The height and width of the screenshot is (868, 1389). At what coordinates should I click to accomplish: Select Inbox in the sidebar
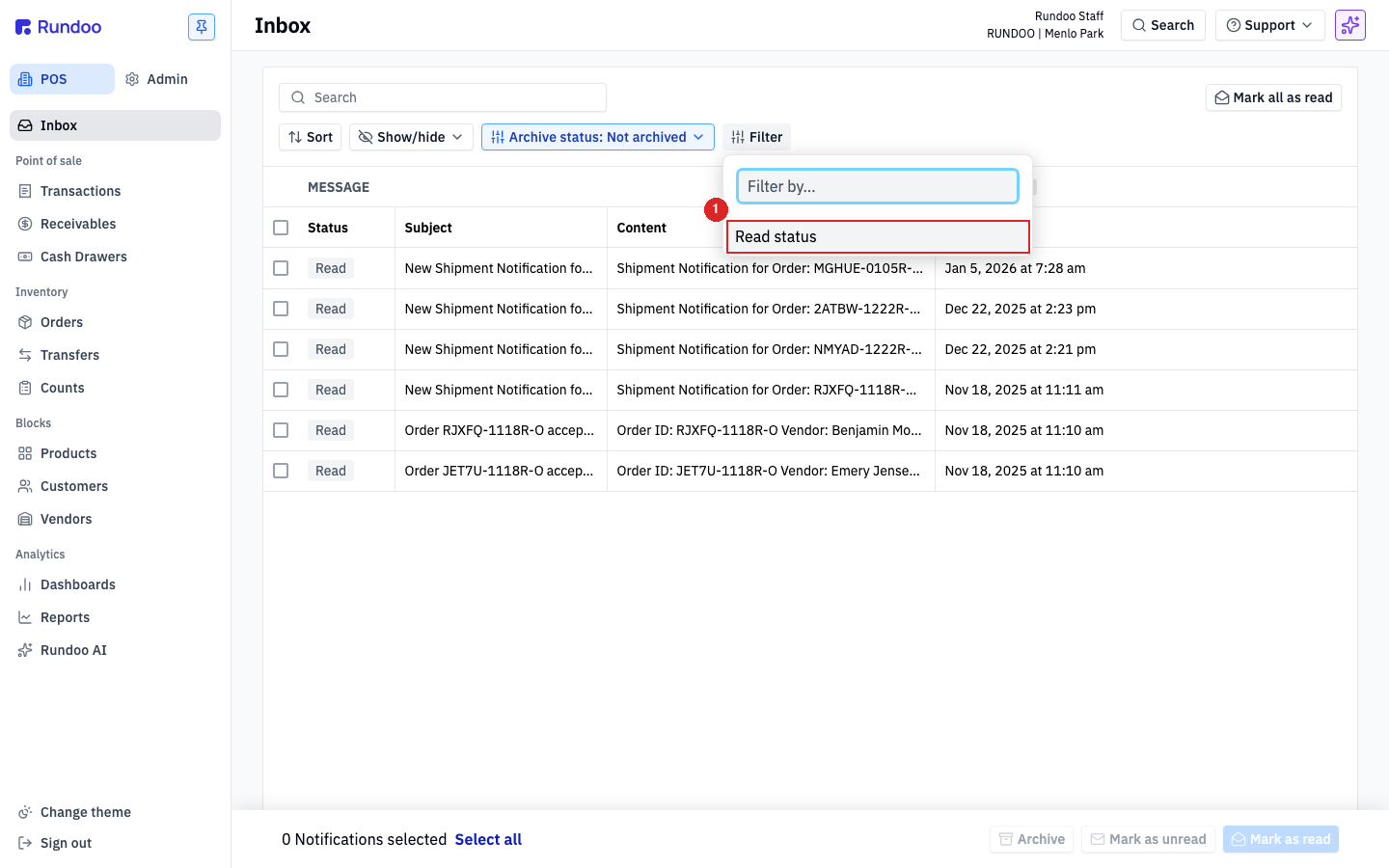click(116, 125)
